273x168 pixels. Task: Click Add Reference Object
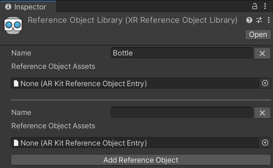click(x=141, y=160)
